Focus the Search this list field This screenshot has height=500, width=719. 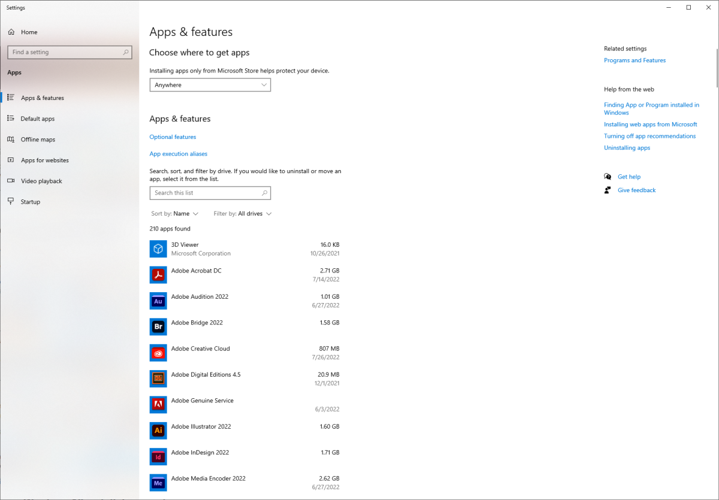(210, 193)
